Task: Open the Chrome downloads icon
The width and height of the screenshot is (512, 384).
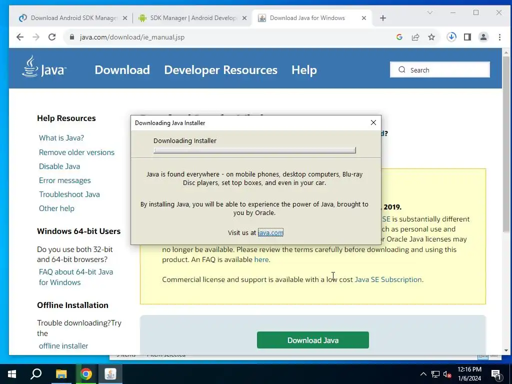Action: pyautogui.click(x=451, y=37)
